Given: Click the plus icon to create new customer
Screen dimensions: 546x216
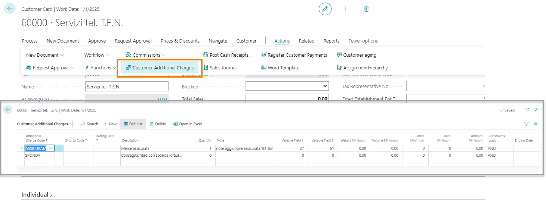Looking at the screenshot, I should point(346,9).
